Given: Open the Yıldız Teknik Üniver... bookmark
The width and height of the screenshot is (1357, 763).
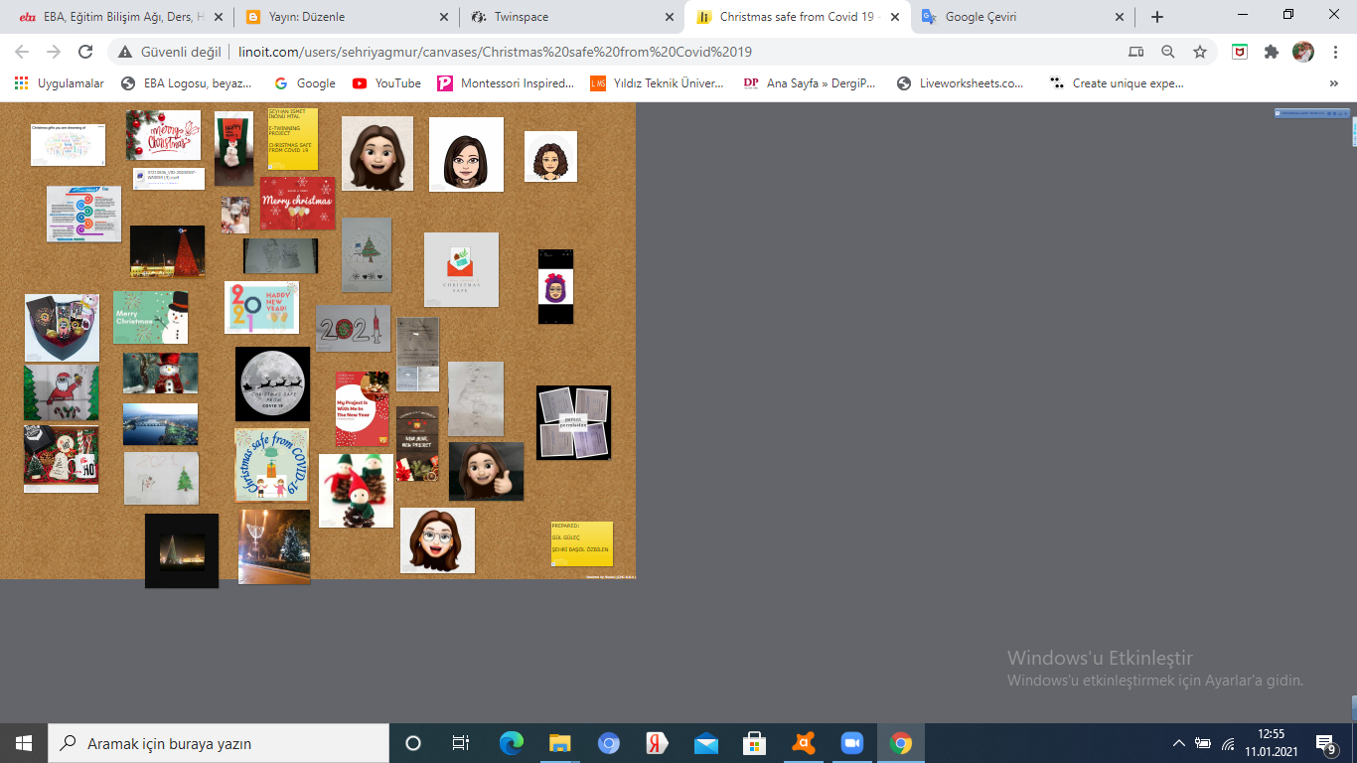Looking at the screenshot, I should click(657, 83).
